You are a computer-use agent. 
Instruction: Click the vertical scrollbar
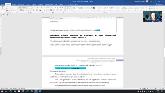tap(164, 53)
